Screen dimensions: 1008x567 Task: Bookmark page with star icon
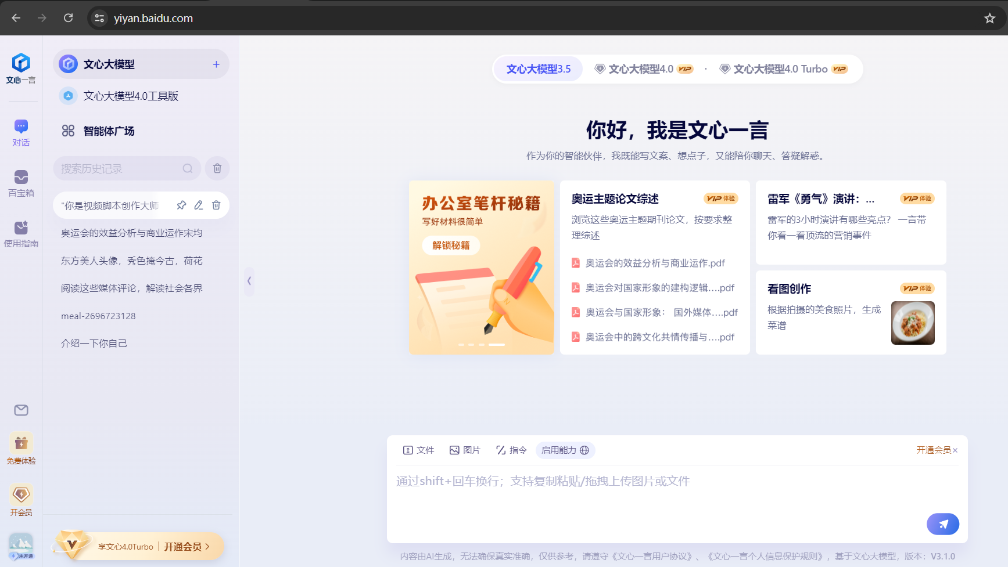point(990,18)
